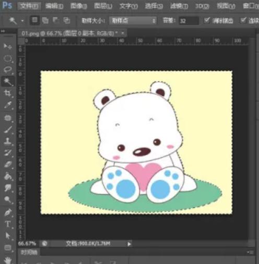Image resolution: width=259 pixels, height=264 pixels.
Task: Open the Magic Wand tool preset picker
Action: pos(22,21)
